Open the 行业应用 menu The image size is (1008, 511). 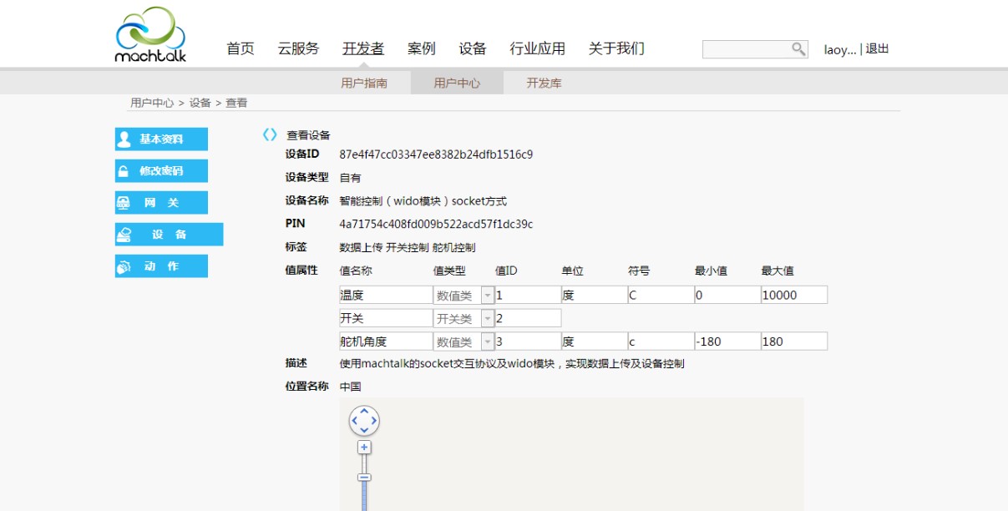[538, 48]
